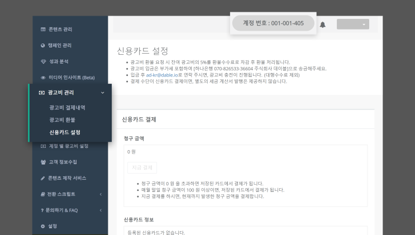Open 설정 menu label
Image resolution: width=415 pixels, height=235 pixels.
(x=53, y=226)
